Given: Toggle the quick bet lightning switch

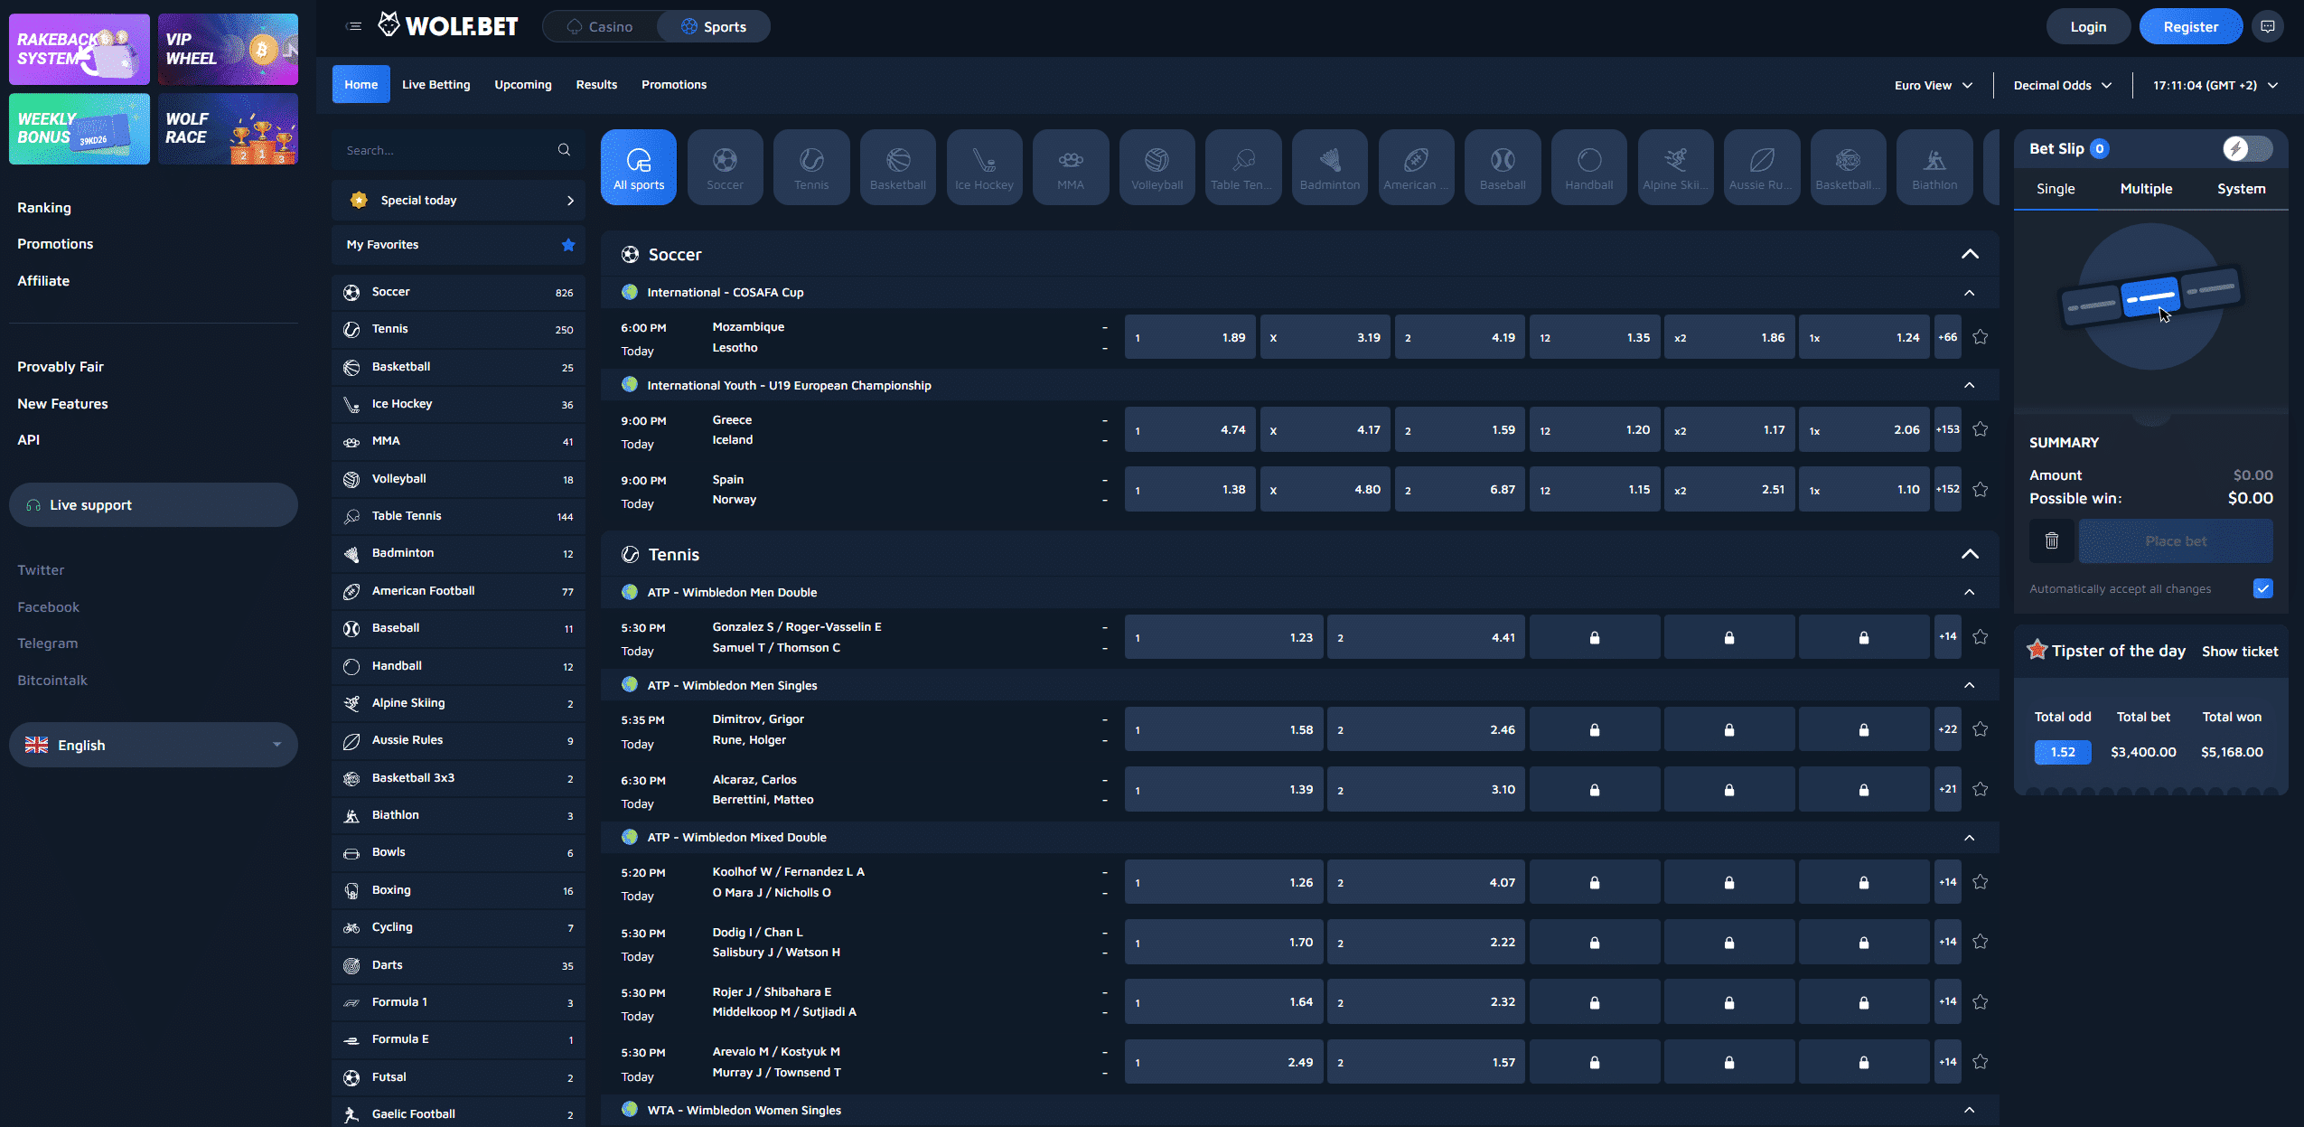Looking at the screenshot, I should (x=2247, y=148).
